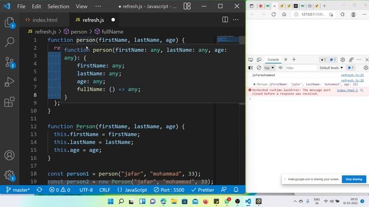
Task: Reload the browser page
Action: coord(273,14)
